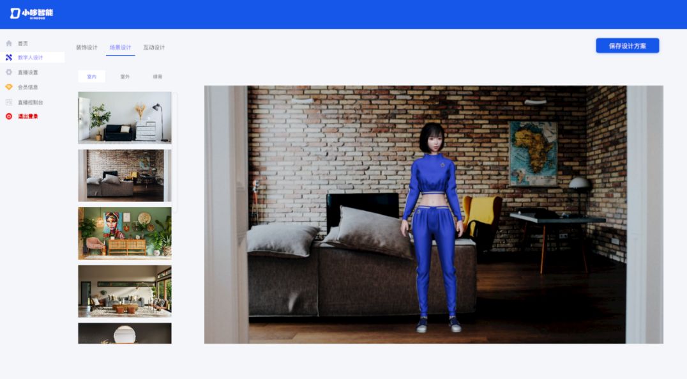Click the red 退出登录 logout icon

(9, 116)
